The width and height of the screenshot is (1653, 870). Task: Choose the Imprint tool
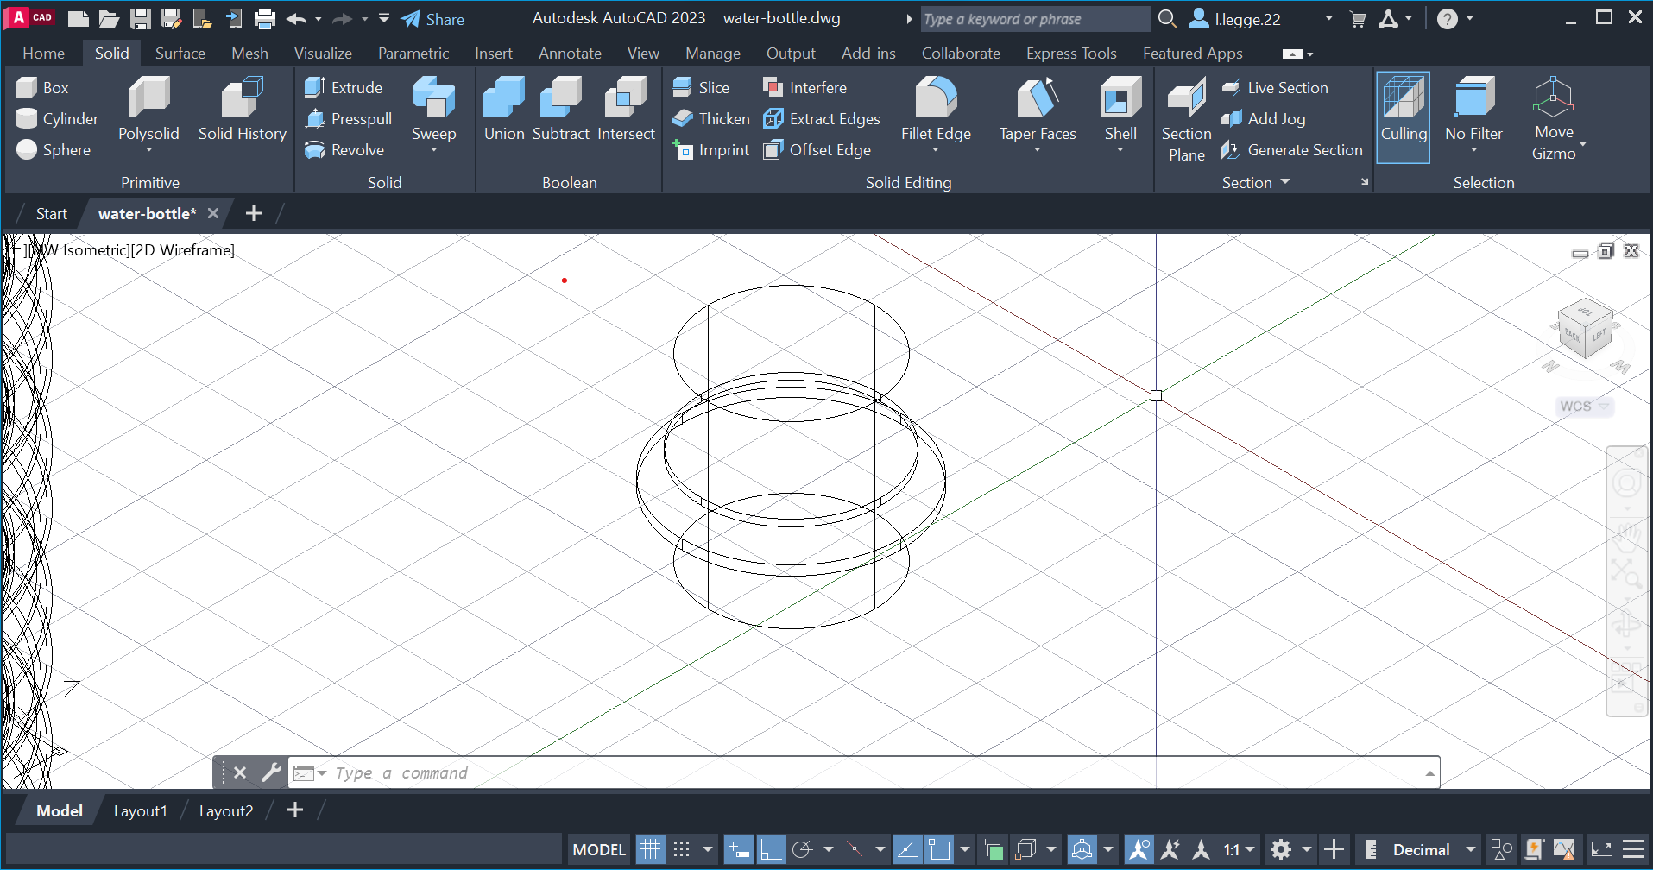pos(711,149)
